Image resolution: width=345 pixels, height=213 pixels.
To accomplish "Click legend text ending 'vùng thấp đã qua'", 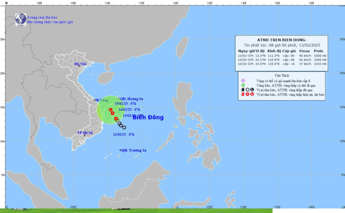I will tap(285, 90).
